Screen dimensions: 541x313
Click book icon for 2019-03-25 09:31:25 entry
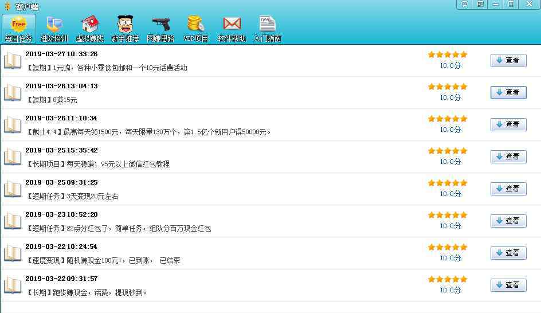point(13,189)
